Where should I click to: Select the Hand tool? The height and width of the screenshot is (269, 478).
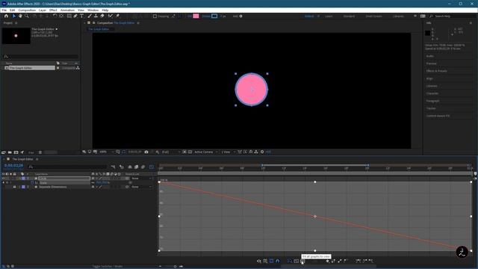[x=20, y=16]
